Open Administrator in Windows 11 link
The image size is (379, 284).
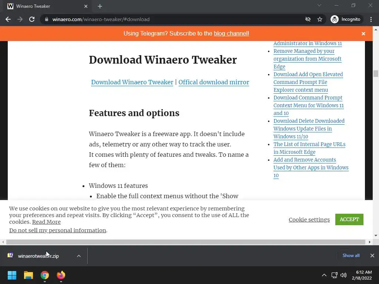(308, 43)
